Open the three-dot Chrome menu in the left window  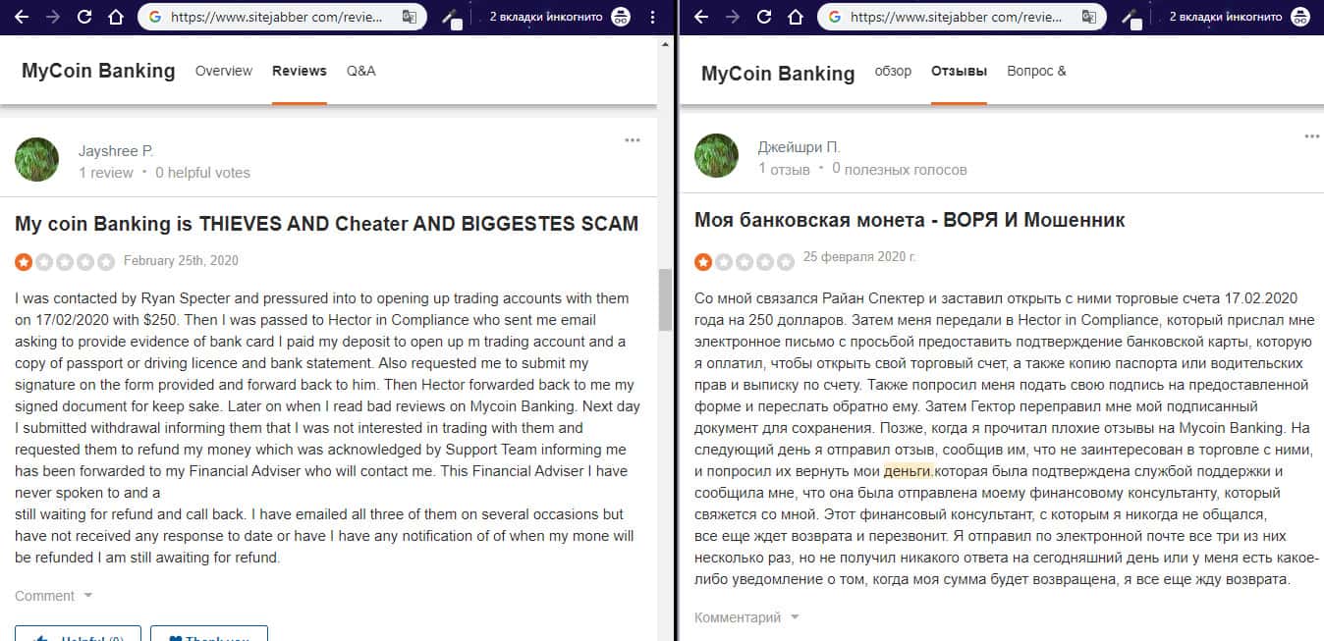[x=653, y=17]
